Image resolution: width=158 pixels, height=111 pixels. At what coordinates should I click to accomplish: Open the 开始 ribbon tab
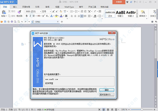tap(5, 7)
